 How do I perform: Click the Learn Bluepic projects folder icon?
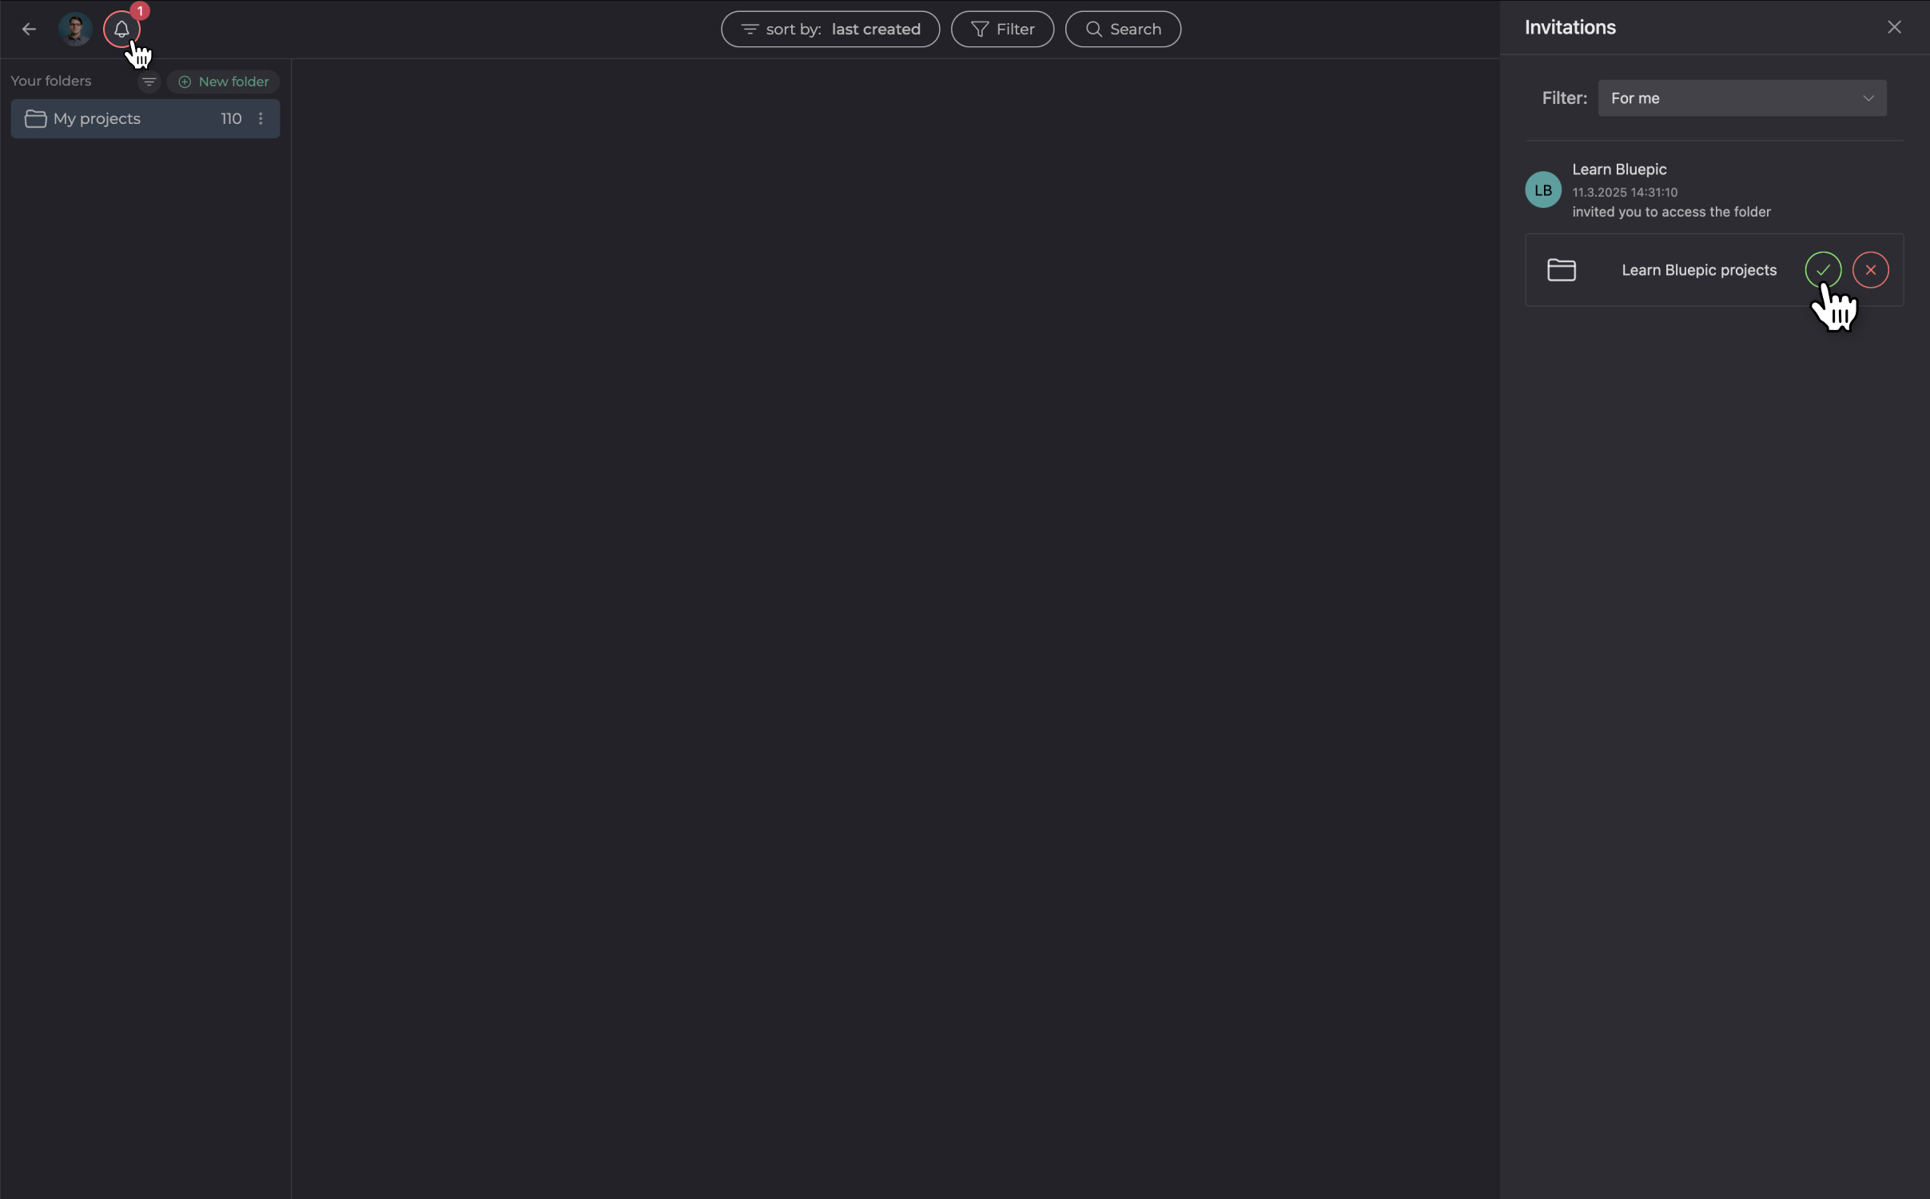click(x=1562, y=270)
